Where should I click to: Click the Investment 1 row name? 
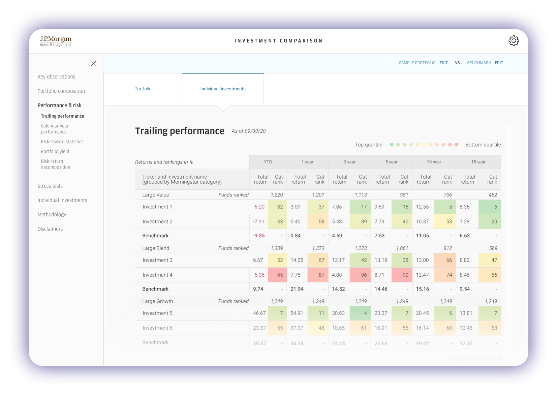(x=157, y=207)
